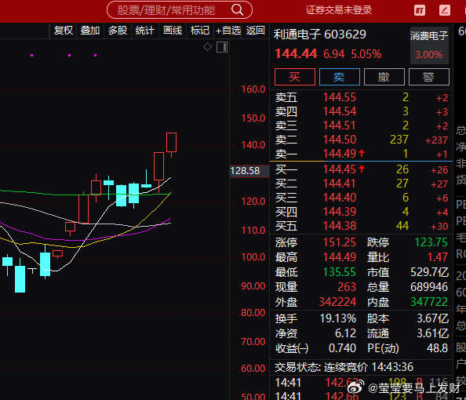Select the 画线 drawing tool
This screenshot has height=400, width=466.
click(173, 31)
